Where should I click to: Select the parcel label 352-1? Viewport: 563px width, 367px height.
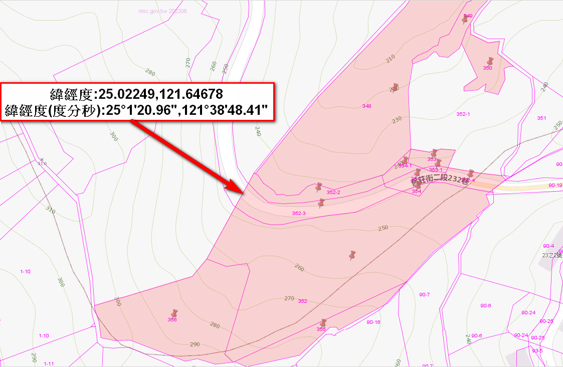click(x=463, y=114)
